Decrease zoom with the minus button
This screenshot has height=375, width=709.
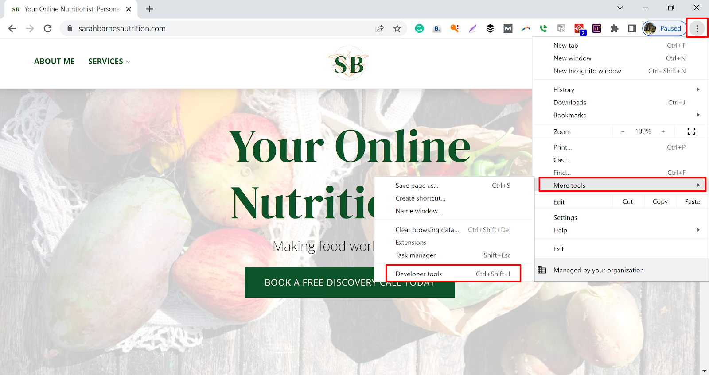(623, 131)
